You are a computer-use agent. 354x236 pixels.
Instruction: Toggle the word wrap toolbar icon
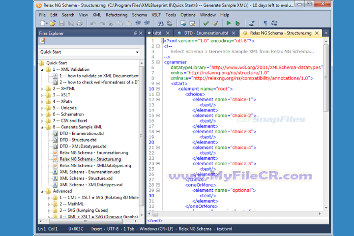pyautogui.click(x=274, y=23)
